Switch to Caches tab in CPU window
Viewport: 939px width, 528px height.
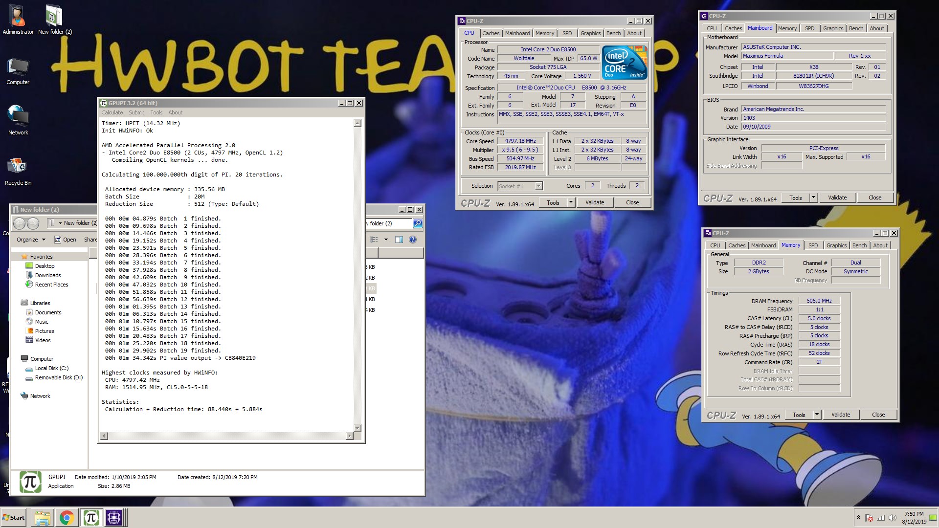point(491,33)
